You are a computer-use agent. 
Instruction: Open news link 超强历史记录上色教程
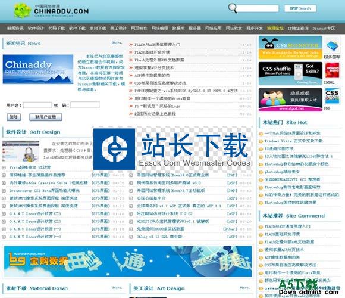155,114
